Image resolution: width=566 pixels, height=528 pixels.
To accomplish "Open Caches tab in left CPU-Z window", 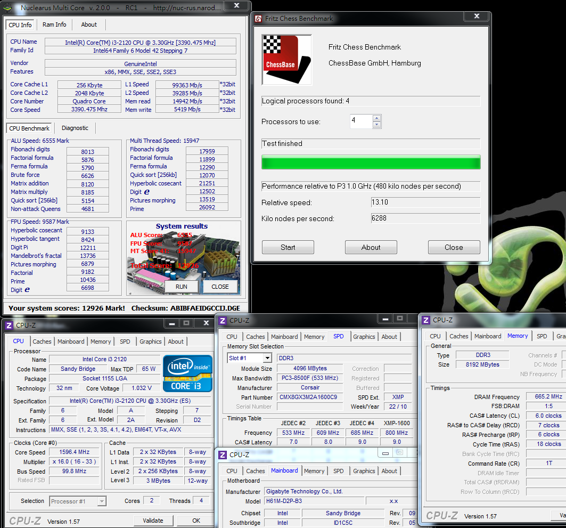I will click(42, 342).
